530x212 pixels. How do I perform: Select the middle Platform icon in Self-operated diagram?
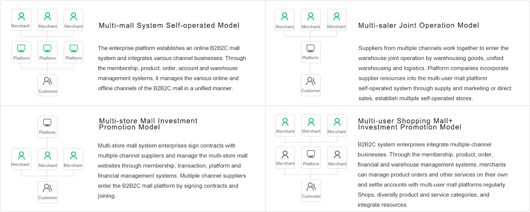pyautogui.click(x=47, y=52)
